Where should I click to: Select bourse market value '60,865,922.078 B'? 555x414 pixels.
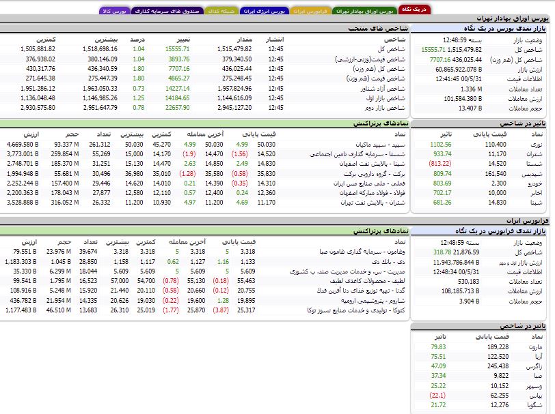point(459,70)
